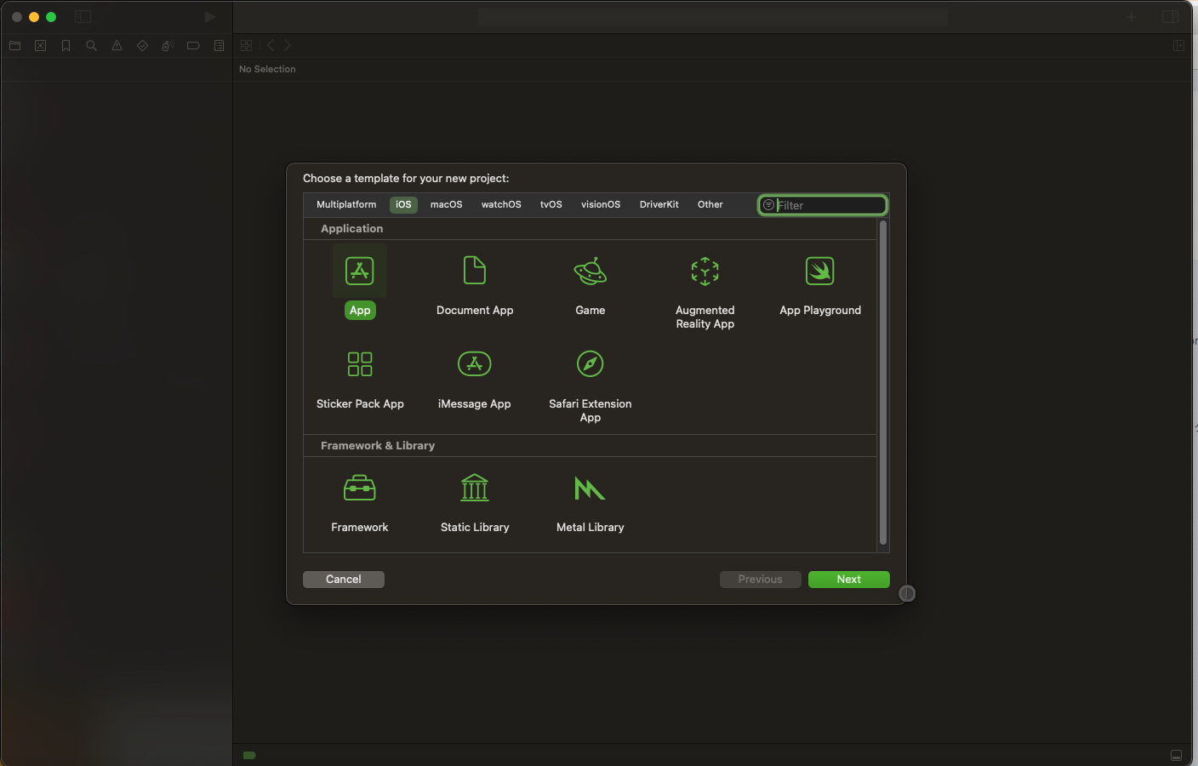Open the Source Control navigator
The height and width of the screenshot is (766, 1198).
(41, 46)
